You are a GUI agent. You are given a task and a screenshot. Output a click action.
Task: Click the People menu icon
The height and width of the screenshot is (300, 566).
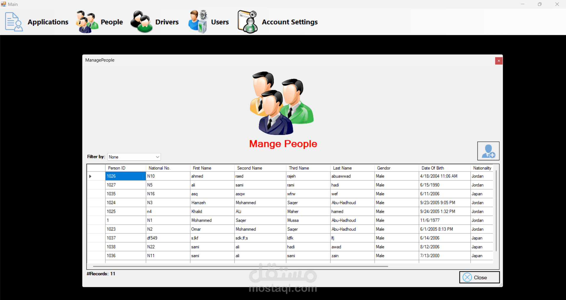87,22
